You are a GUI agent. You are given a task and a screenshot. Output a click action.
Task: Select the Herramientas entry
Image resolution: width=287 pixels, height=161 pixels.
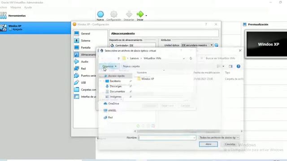point(17,16)
